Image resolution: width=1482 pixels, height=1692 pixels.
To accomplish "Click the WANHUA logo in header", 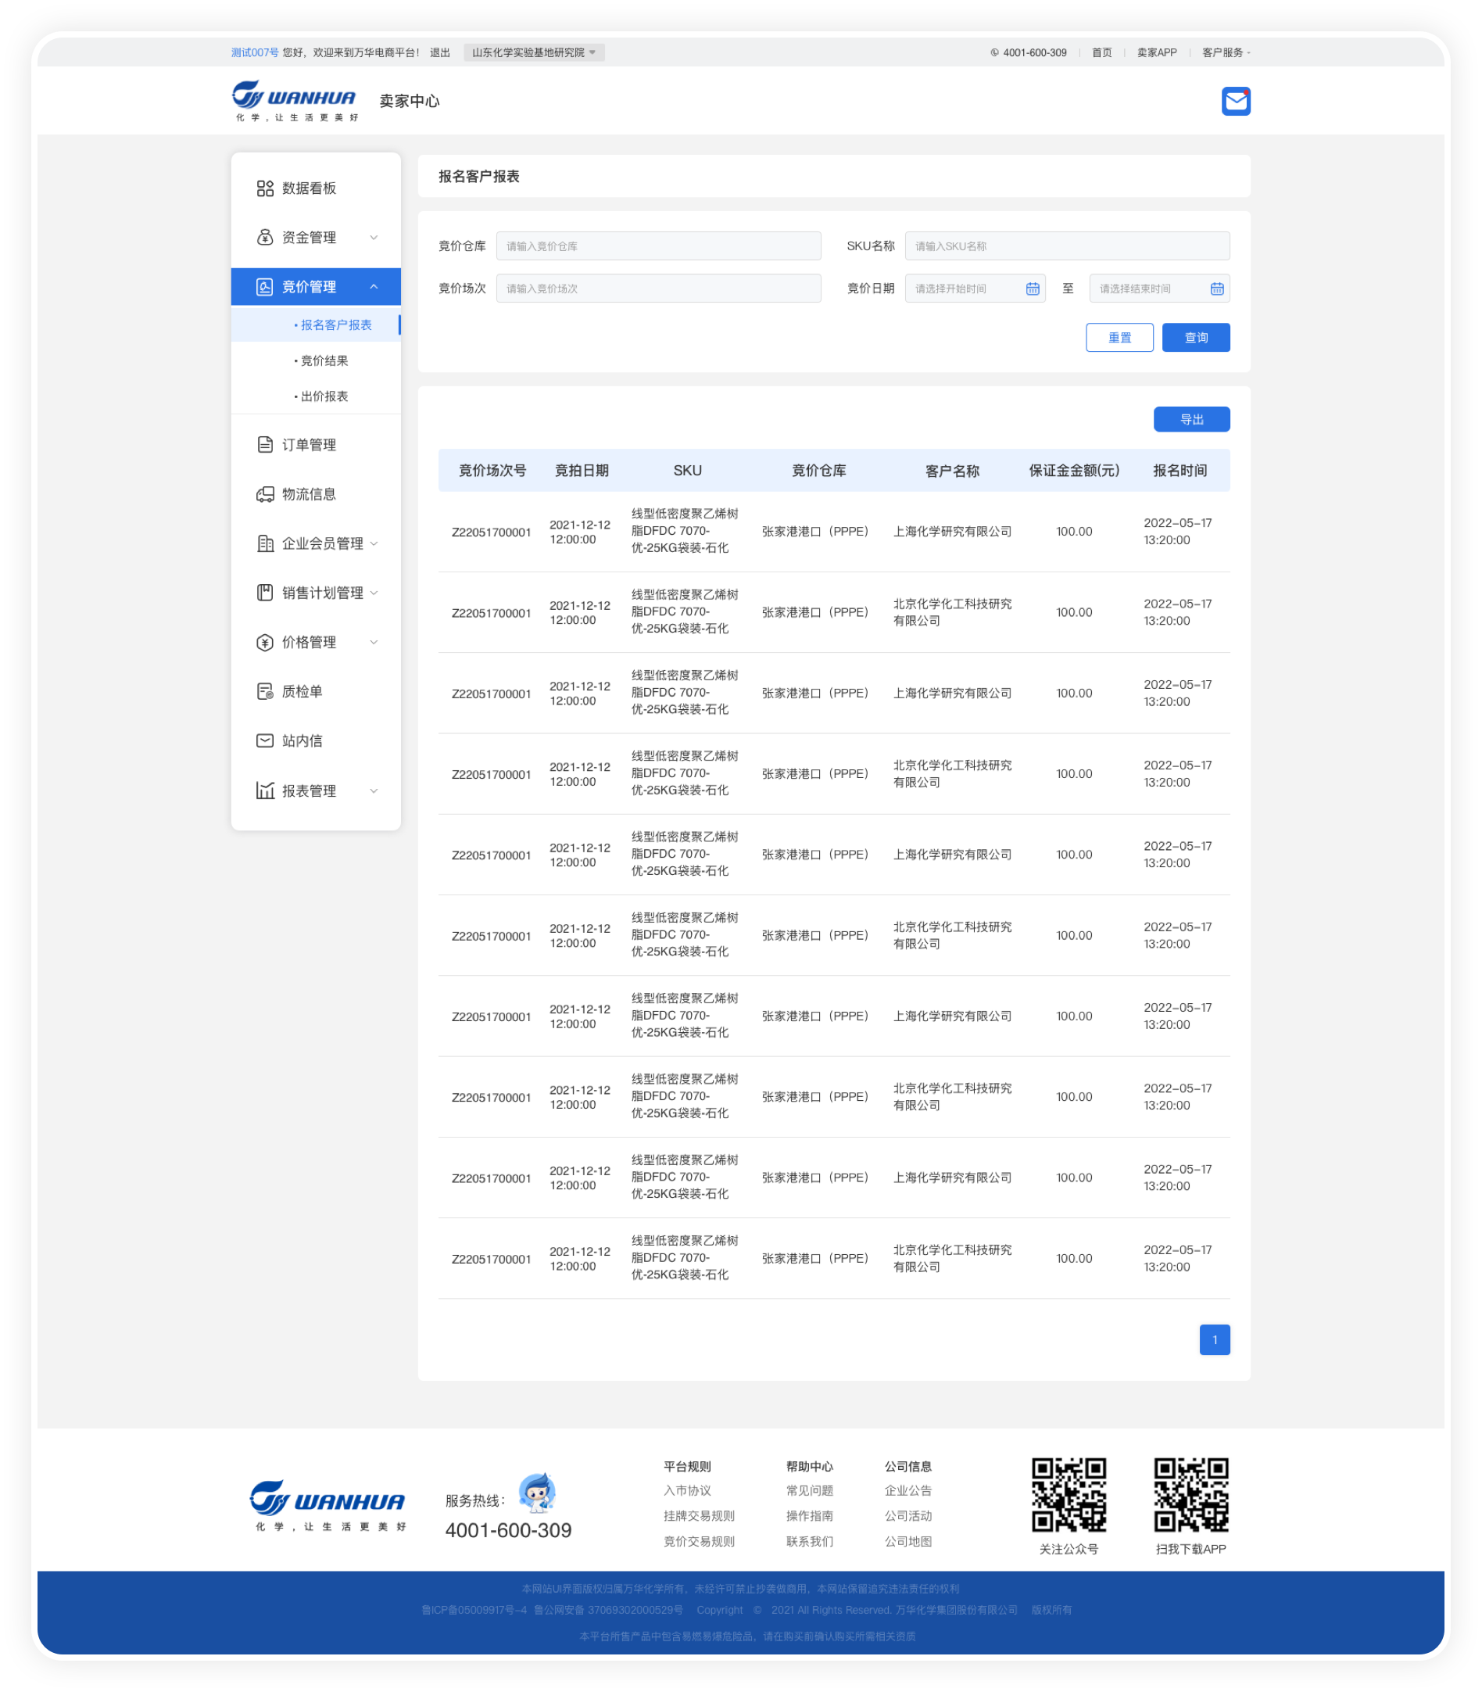I will (295, 100).
